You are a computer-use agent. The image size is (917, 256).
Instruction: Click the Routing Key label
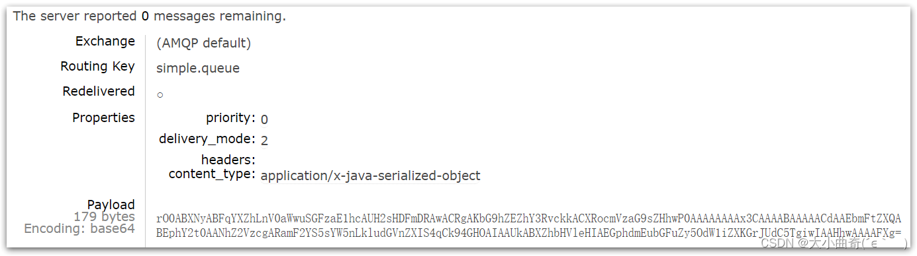click(98, 66)
